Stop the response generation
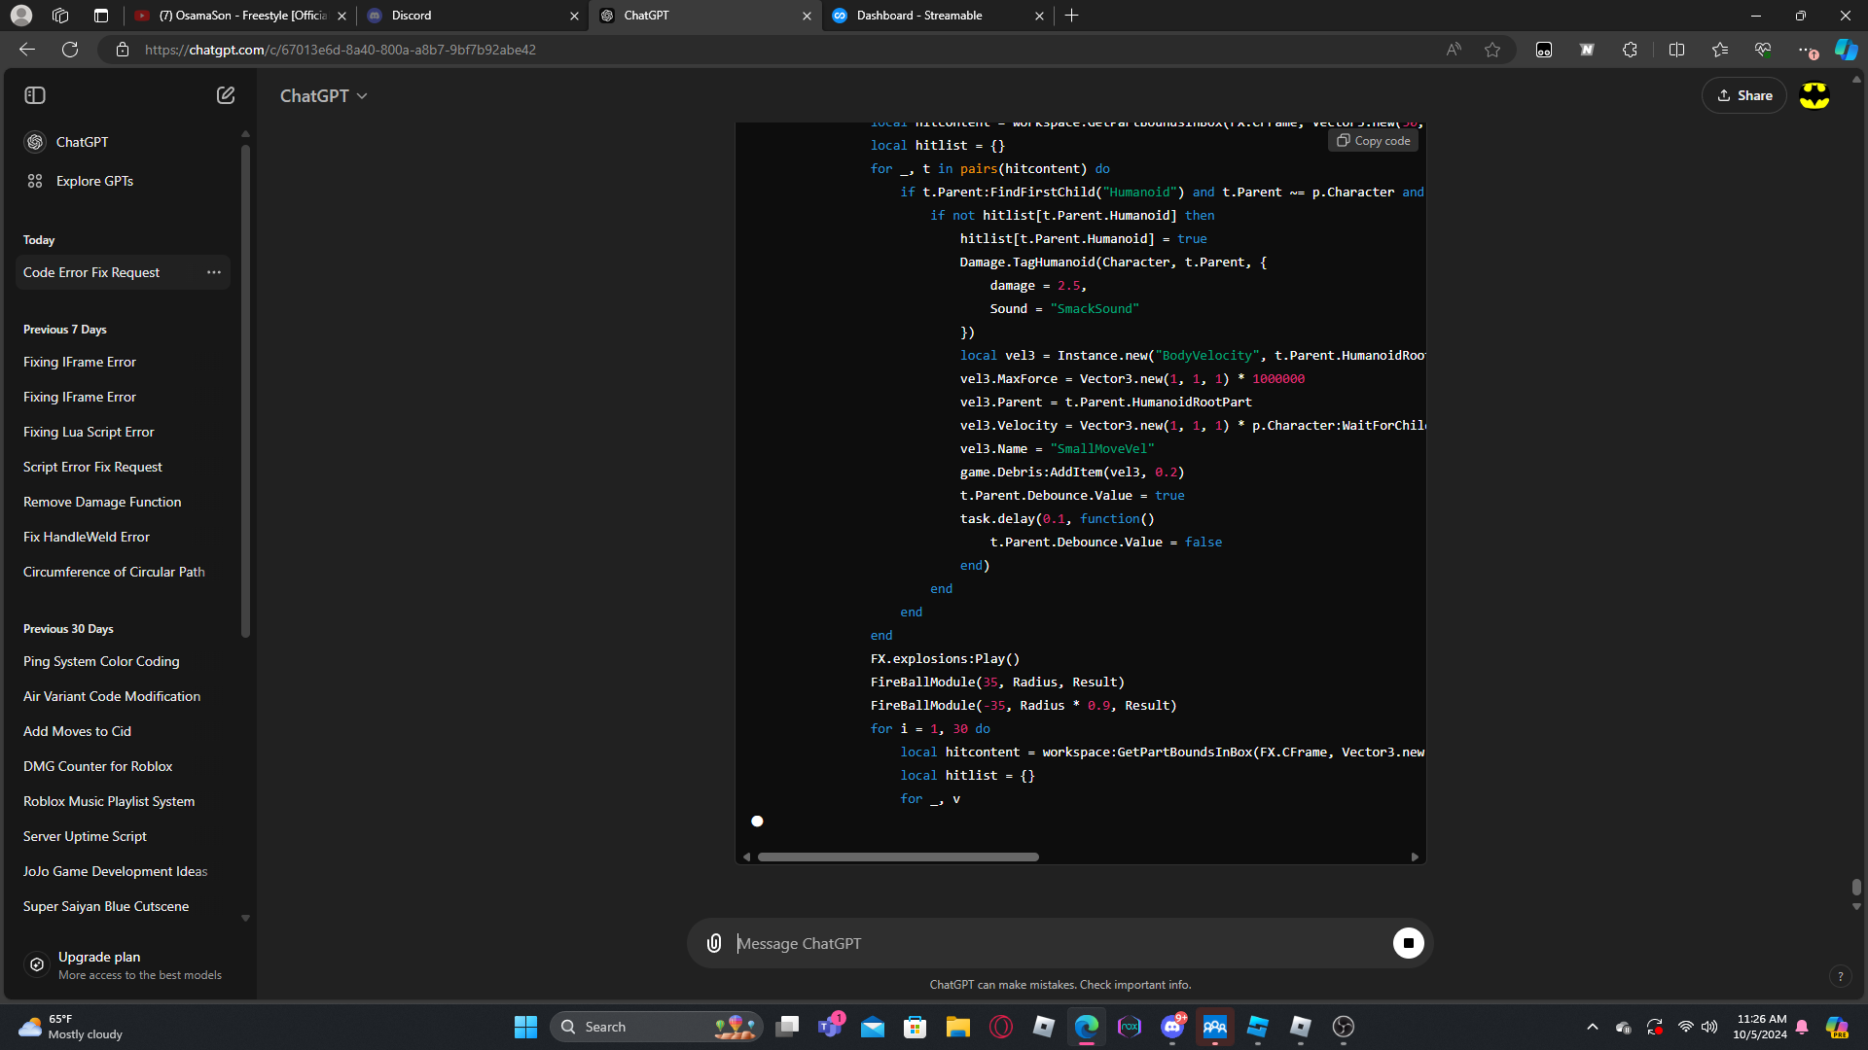 point(1408,943)
